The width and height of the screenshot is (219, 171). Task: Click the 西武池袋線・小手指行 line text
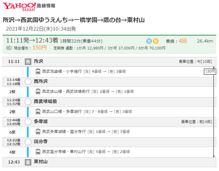click(62, 72)
